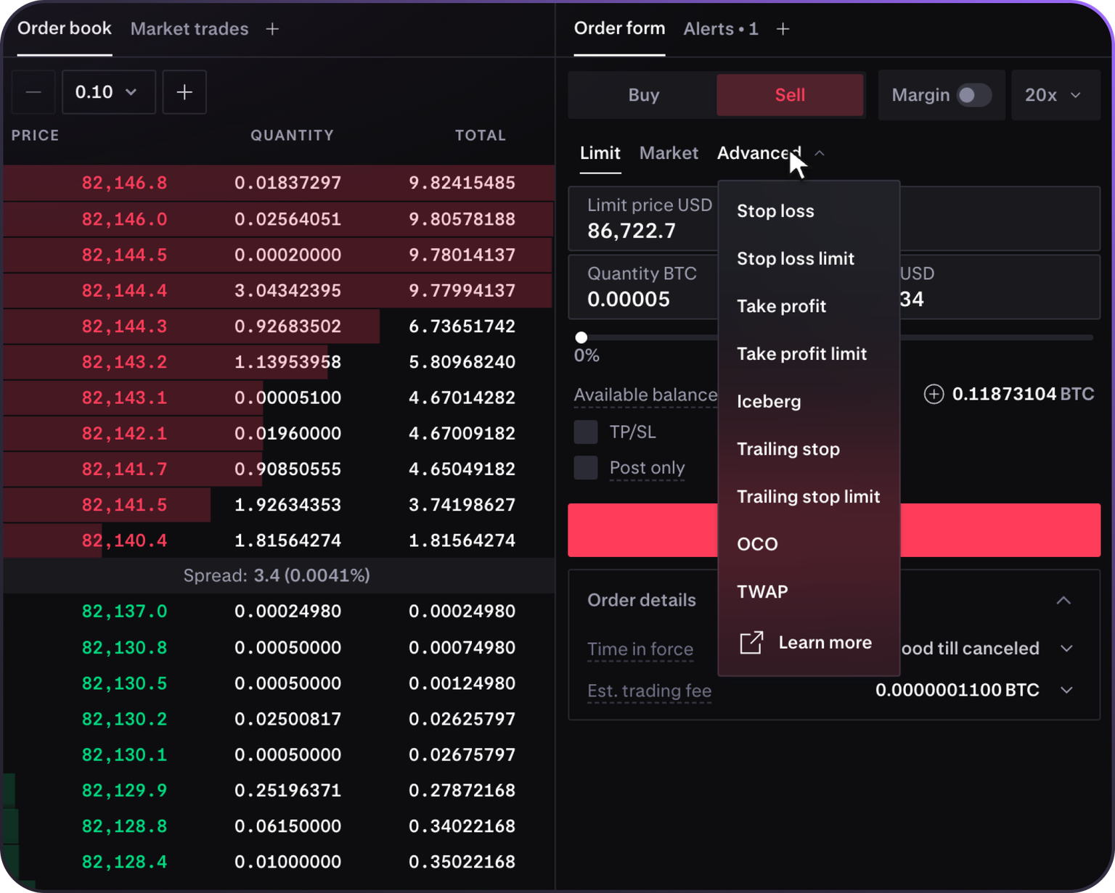Click the QUANTITY column header

click(x=292, y=136)
